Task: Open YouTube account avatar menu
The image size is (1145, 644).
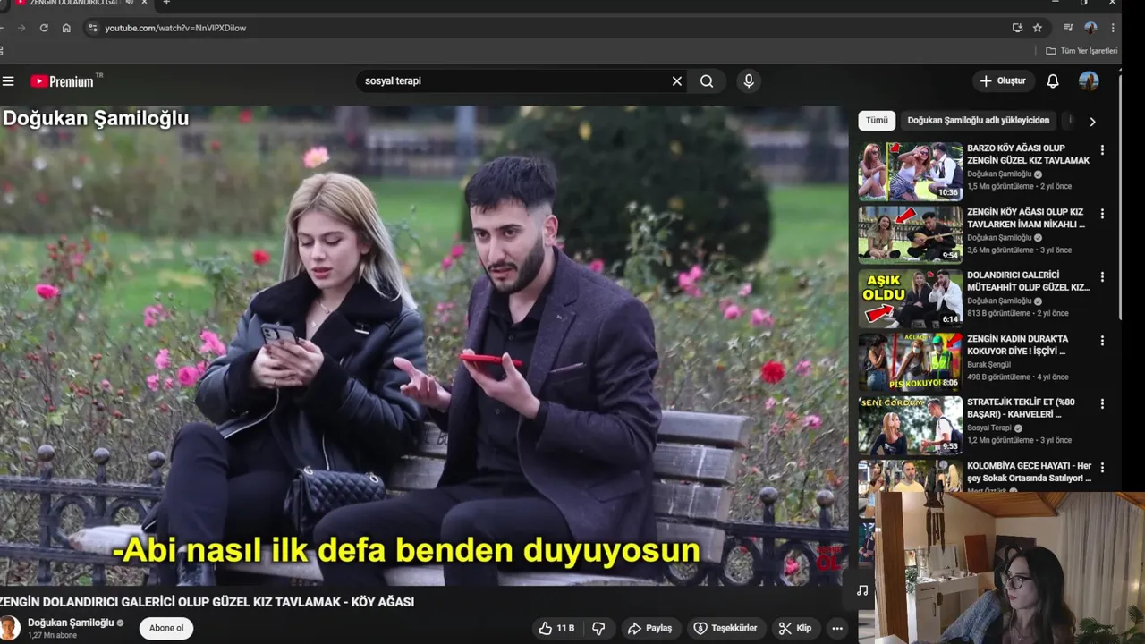Action: [x=1089, y=81]
